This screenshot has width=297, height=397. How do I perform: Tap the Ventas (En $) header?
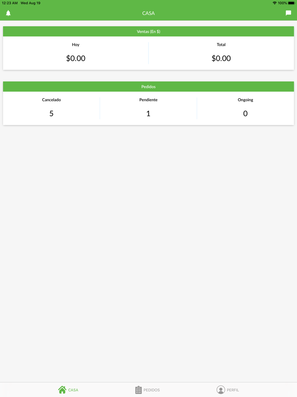pos(148,31)
